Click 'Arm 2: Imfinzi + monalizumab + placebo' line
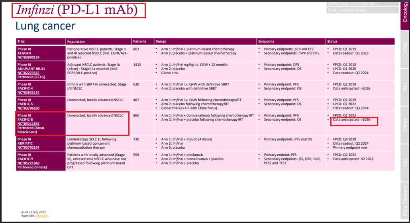The height and width of the screenshot is (223, 410). 192,159
